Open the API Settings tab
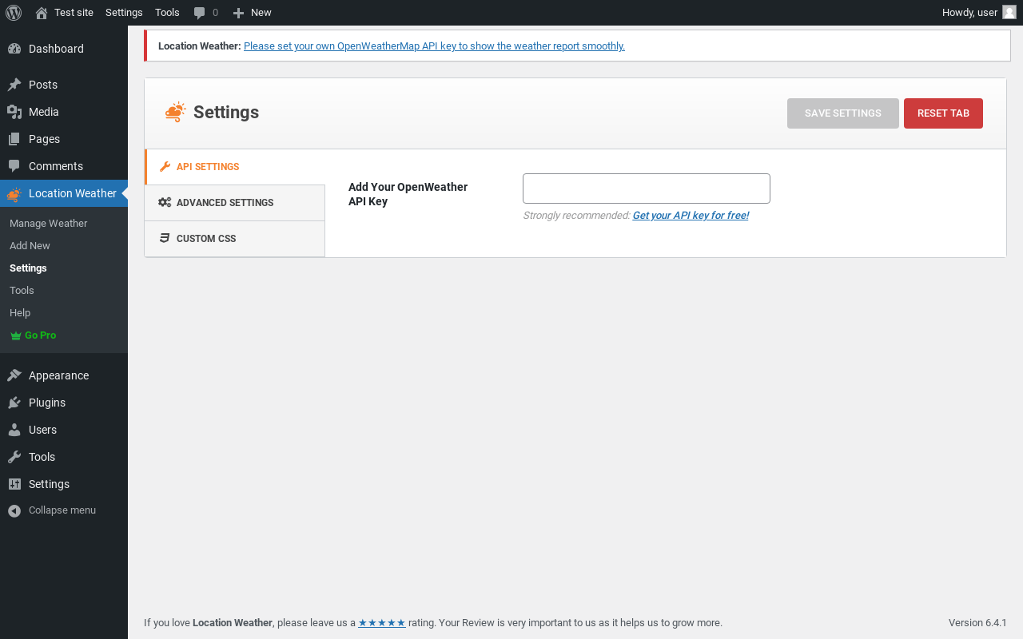This screenshot has width=1023, height=639. (208, 167)
